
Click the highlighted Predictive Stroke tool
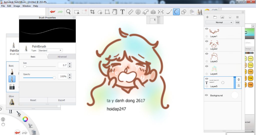[x=176, y=12]
